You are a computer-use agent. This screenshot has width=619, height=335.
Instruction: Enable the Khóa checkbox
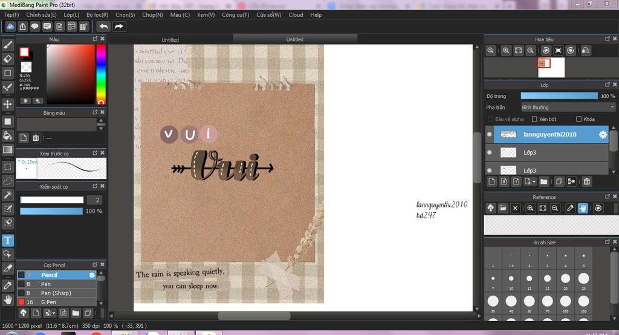click(x=578, y=119)
